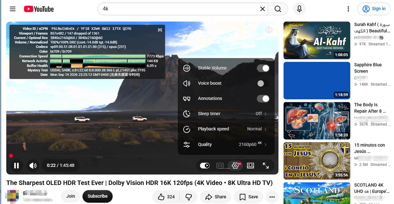
Task: Open more actions menu below video
Action: point(272,197)
